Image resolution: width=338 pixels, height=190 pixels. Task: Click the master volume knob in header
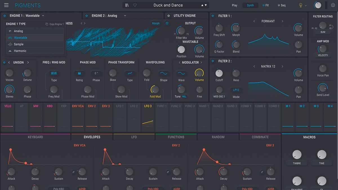coord(318,5)
